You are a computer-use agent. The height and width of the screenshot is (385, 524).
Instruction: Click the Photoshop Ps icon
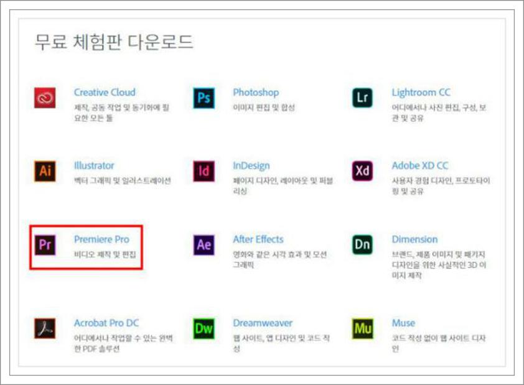click(204, 98)
